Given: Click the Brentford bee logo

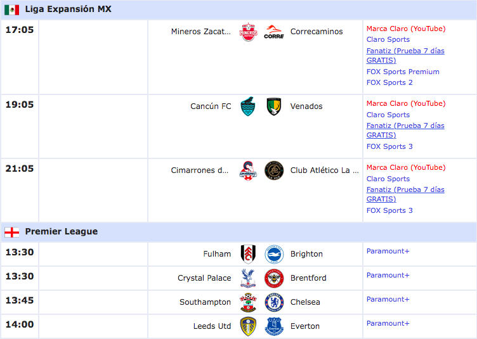Looking at the screenshot, I should pos(274,278).
